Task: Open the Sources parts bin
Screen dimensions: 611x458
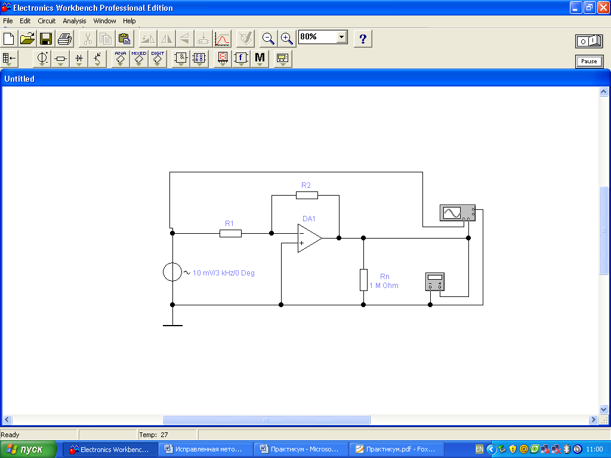Action: tap(43, 58)
